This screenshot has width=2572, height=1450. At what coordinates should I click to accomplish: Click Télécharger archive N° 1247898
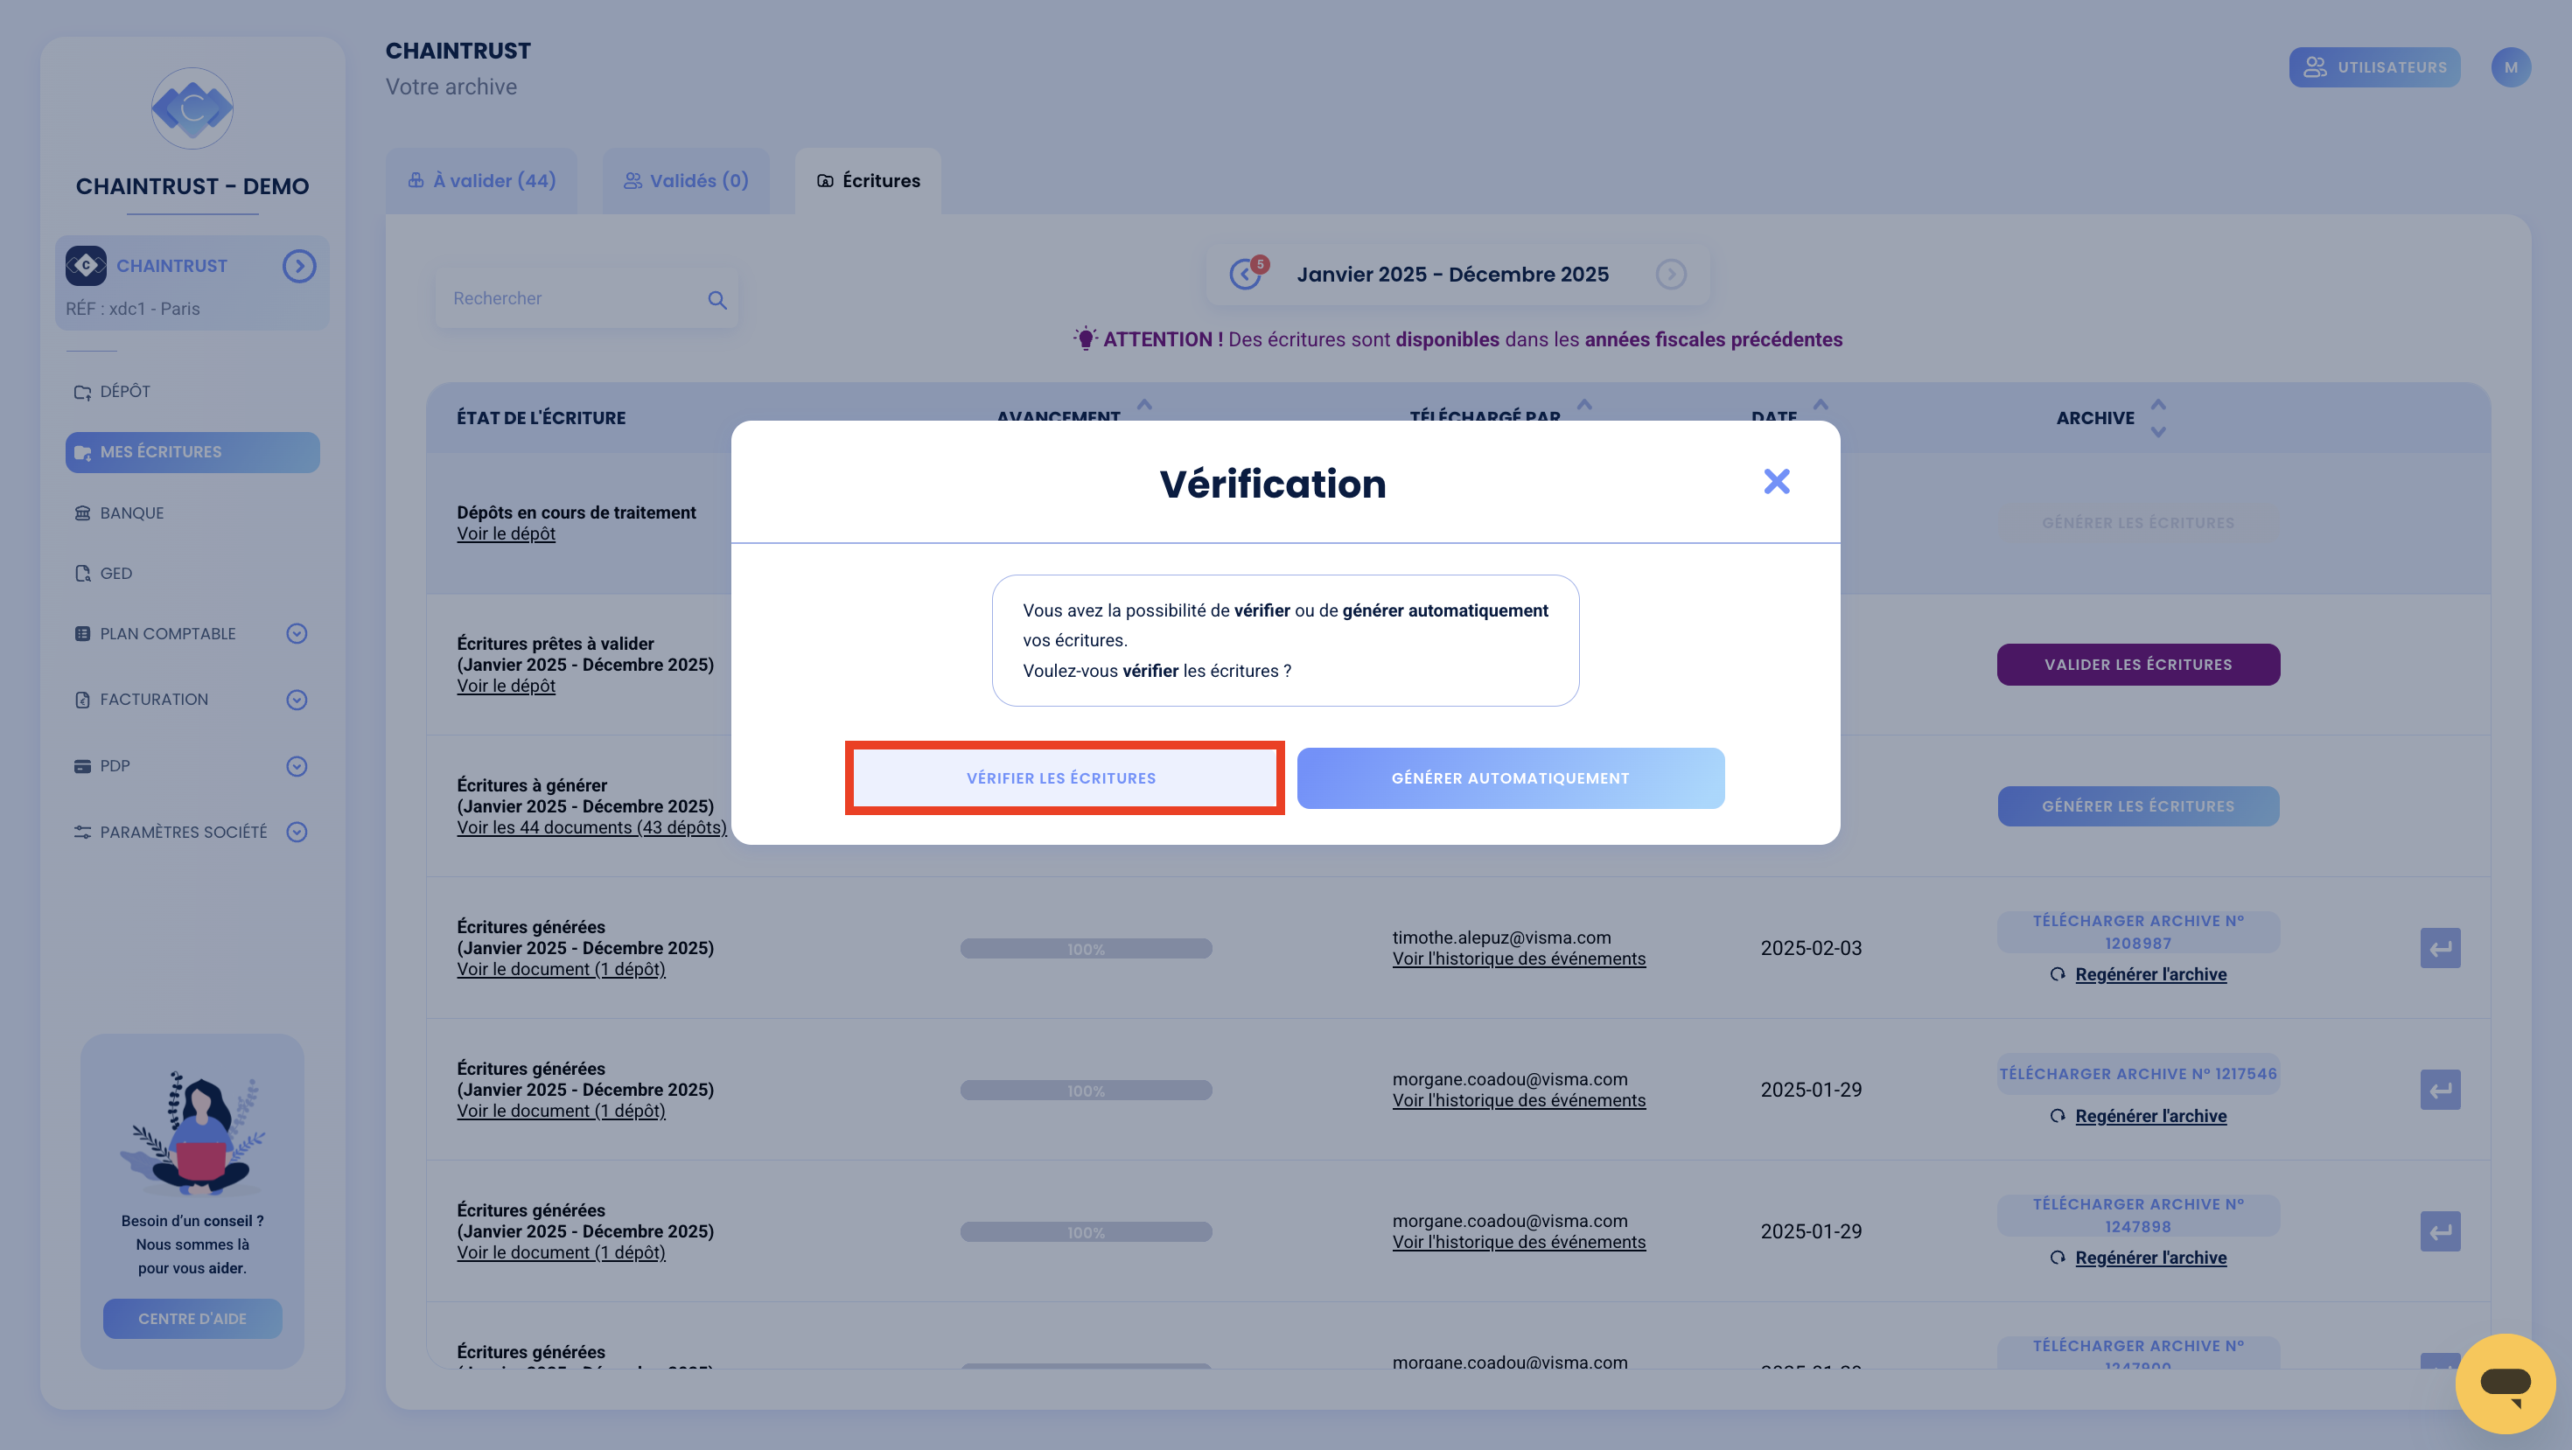(2138, 1216)
